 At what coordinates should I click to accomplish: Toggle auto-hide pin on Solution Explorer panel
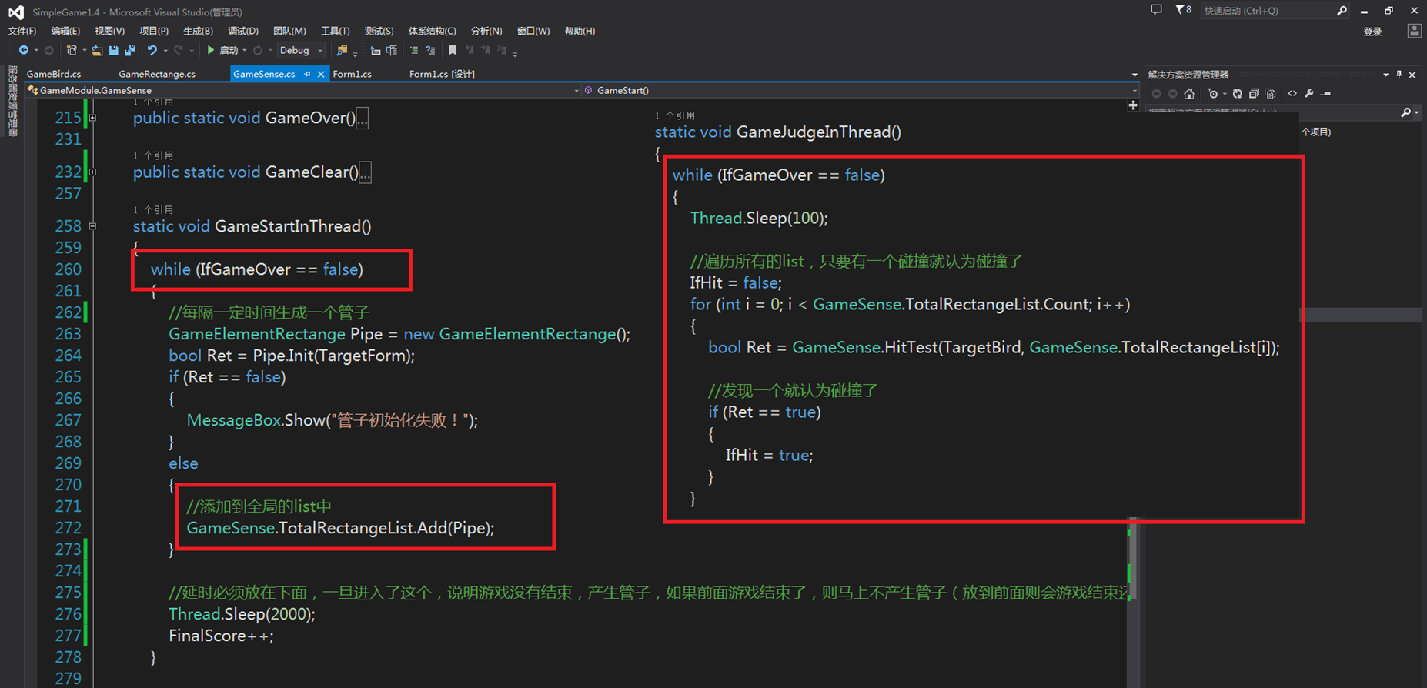pos(1399,75)
